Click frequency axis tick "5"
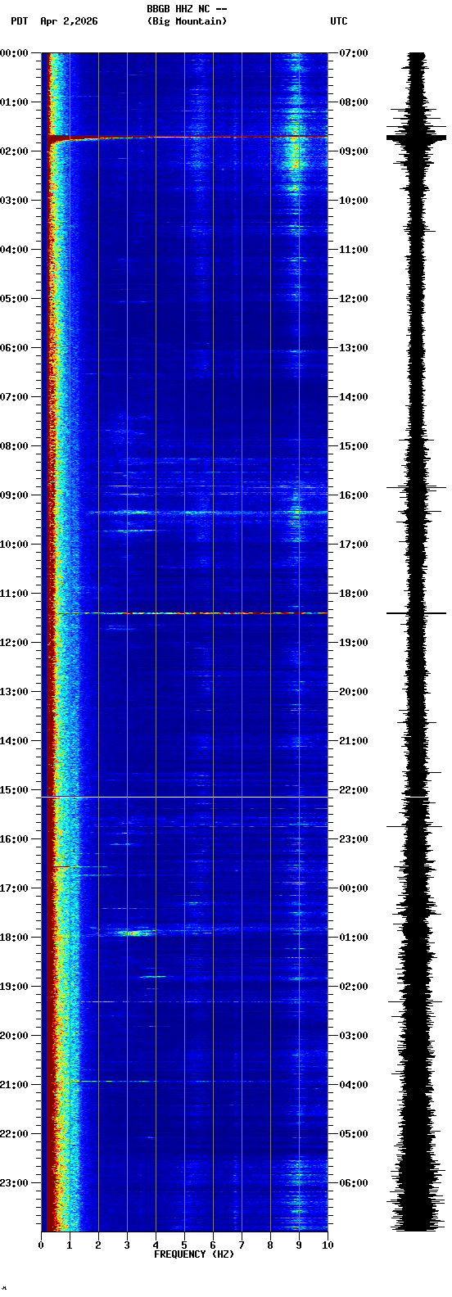452x1297 pixels. 184,1245
